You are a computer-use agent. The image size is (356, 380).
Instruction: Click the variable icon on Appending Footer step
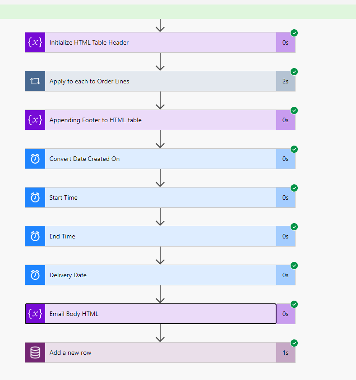pyautogui.click(x=35, y=120)
